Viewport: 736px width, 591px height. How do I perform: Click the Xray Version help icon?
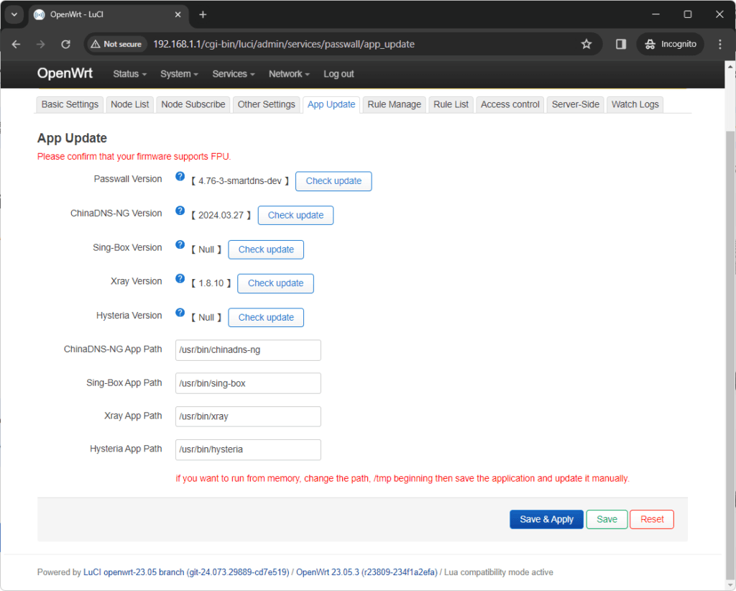(x=180, y=279)
